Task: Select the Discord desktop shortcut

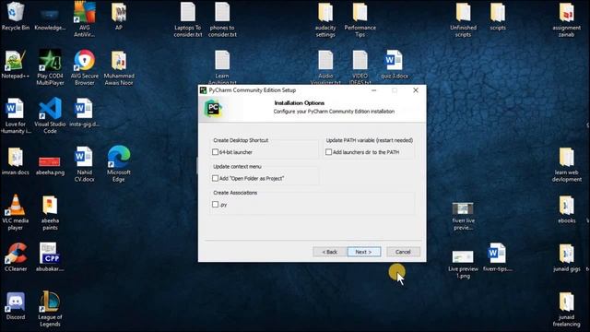Action: click(16, 305)
